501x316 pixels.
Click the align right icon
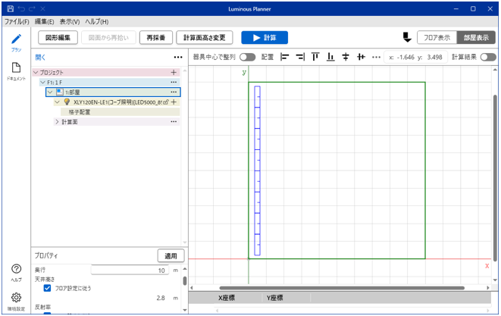click(300, 57)
